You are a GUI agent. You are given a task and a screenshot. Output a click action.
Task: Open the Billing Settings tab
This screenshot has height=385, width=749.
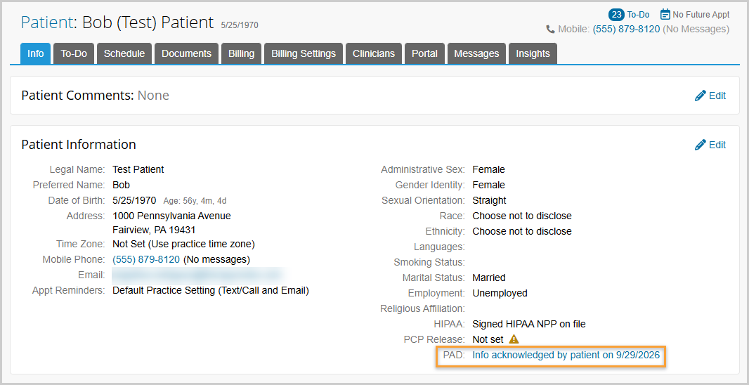(x=304, y=53)
